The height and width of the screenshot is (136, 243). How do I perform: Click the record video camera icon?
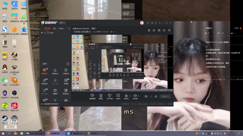[146, 96]
